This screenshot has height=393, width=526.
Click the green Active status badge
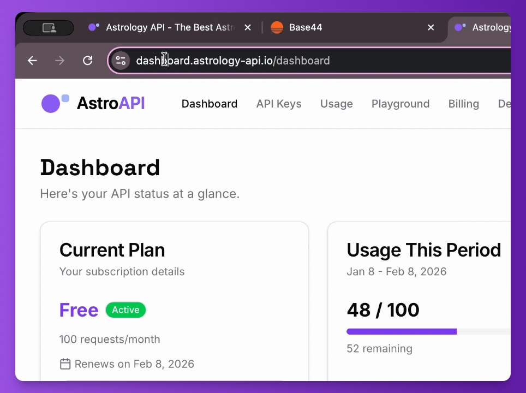coord(126,310)
